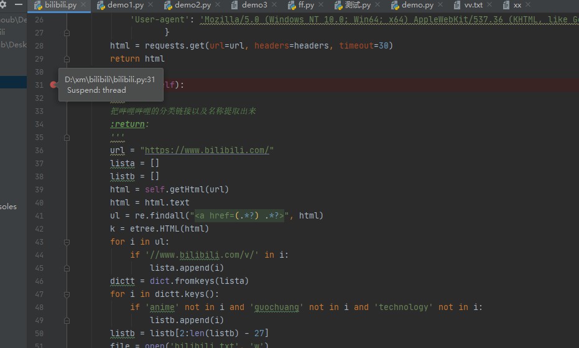Click the text file icon on vv.txt tab
Image resolution: width=579 pixels, height=348 pixels.
[457, 5]
